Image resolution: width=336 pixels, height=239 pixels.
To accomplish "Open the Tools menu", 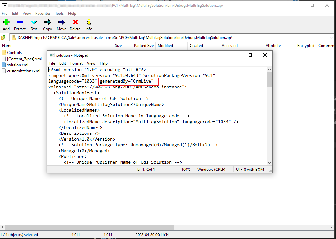I will (59, 14).
